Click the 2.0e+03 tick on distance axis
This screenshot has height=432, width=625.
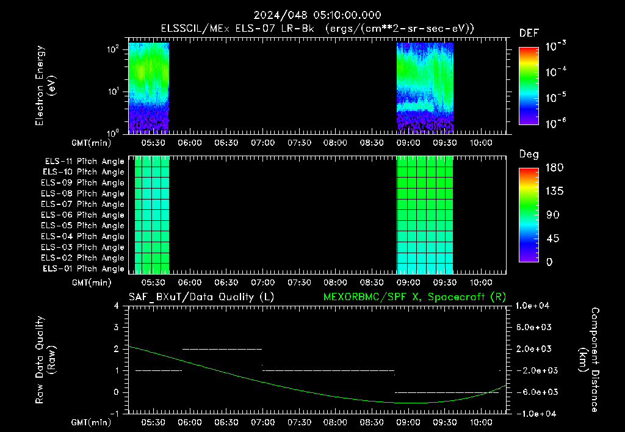coord(533,349)
